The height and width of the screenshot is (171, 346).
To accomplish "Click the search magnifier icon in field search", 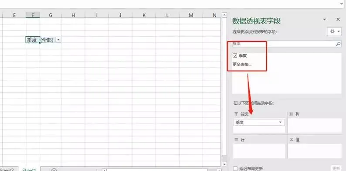I will click(x=338, y=44).
